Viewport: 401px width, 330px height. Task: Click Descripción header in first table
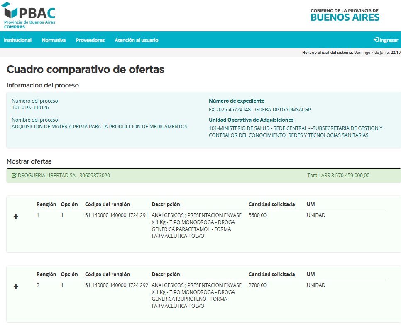[x=166, y=205]
